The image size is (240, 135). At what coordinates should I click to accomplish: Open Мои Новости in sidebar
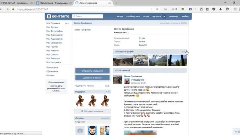pos(52,51)
